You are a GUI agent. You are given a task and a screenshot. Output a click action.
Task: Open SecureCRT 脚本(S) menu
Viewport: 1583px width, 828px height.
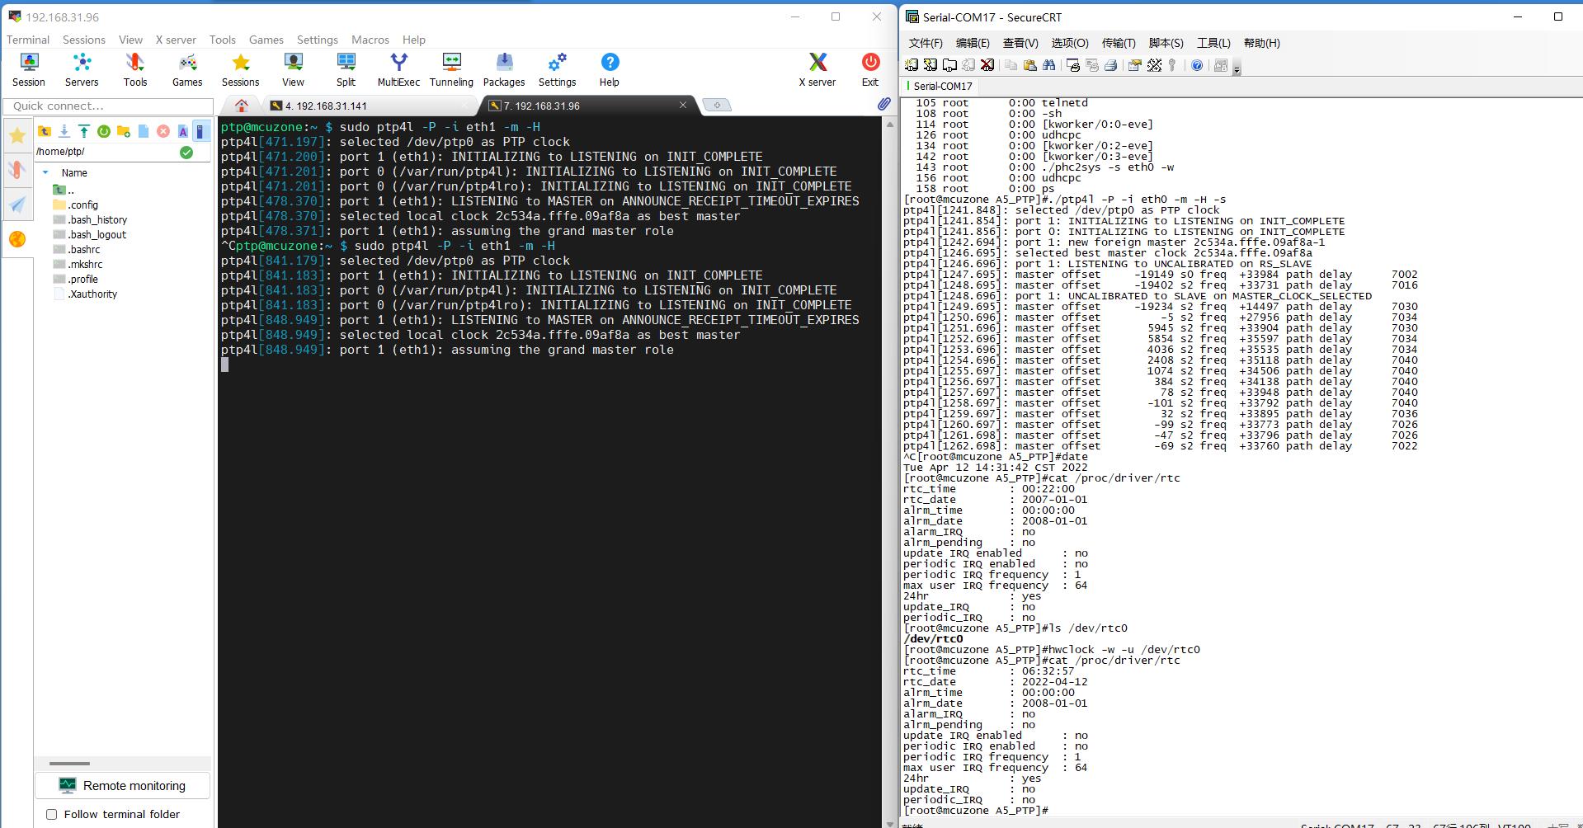coord(1166,43)
